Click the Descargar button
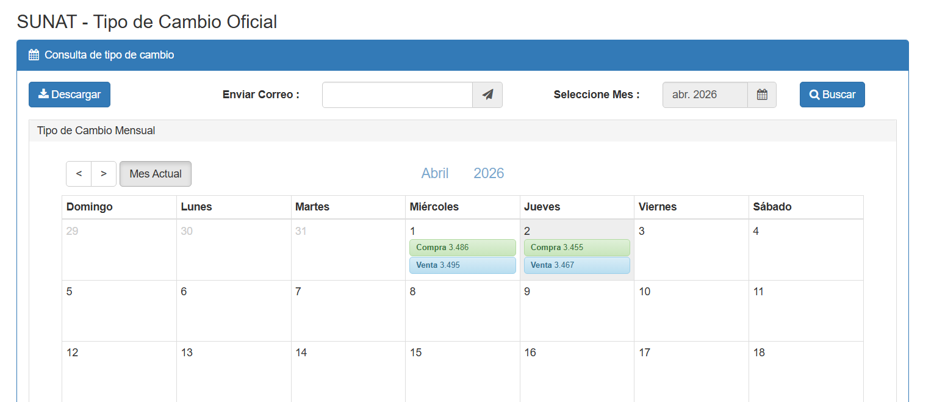Image resolution: width=934 pixels, height=402 pixels. [x=69, y=95]
